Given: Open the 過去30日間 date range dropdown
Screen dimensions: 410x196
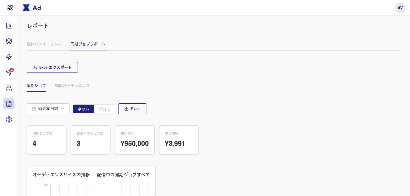Looking at the screenshot, I should tap(48, 109).
